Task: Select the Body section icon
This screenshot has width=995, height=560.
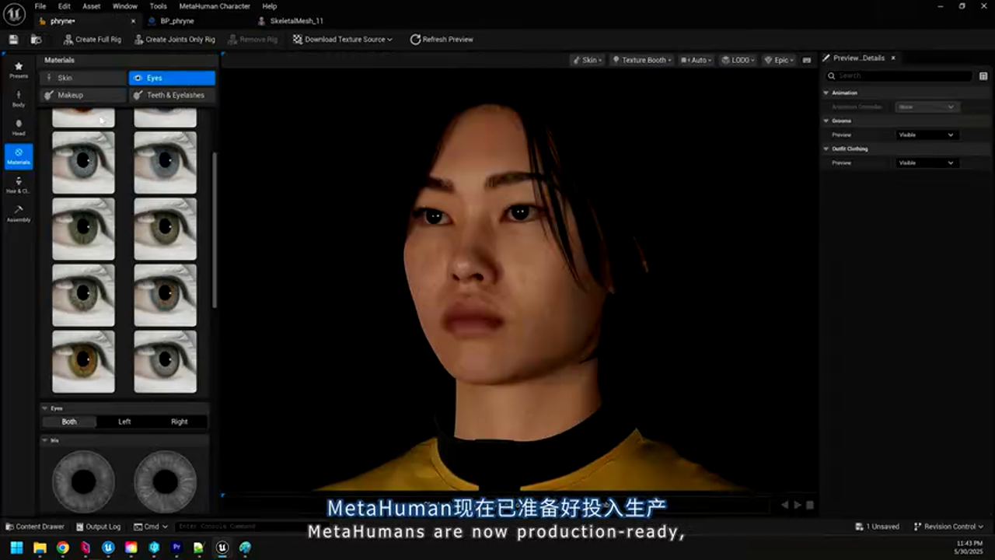Action: [18, 99]
